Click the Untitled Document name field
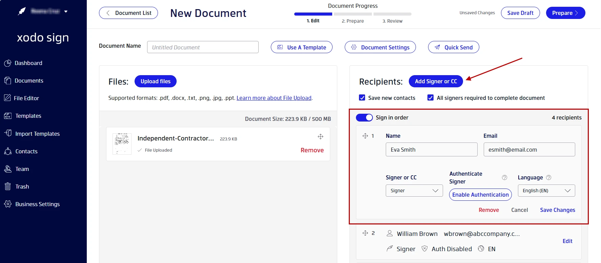 pyautogui.click(x=203, y=47)
